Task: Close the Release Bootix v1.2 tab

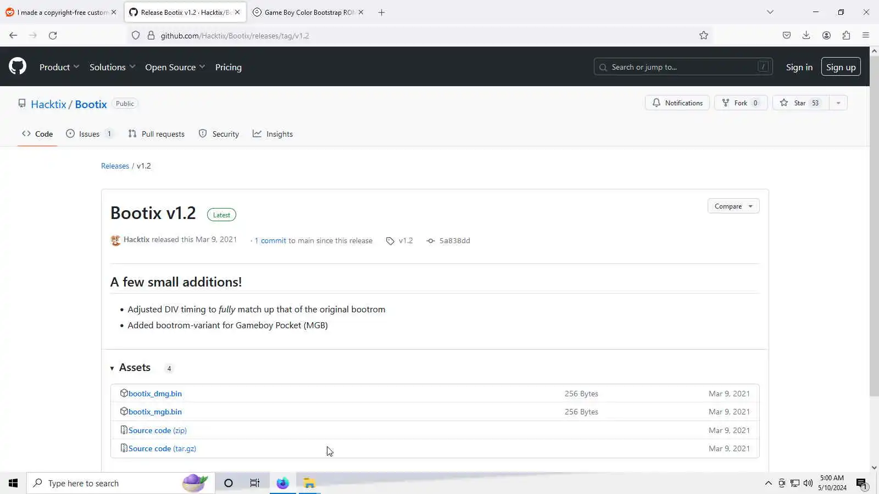Action: tap(237, 12)
